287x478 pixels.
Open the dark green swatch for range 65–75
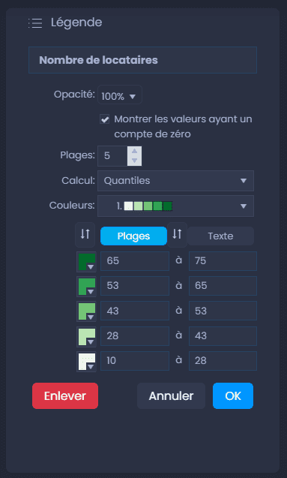pyautogui.click(x=86, y=262)
